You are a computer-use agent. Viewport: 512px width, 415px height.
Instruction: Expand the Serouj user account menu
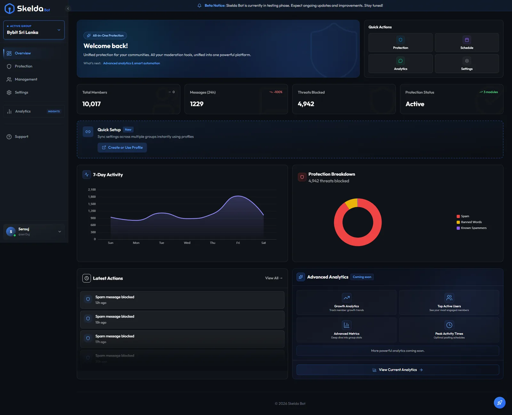pyautogui.click(x=34, y=231)
